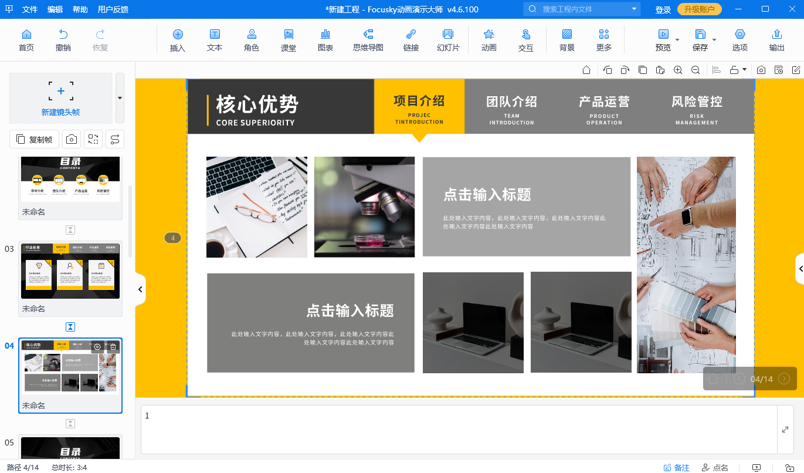Click the align icon on canvas toolbar
804x473 pixels.
tap(717, 70)
